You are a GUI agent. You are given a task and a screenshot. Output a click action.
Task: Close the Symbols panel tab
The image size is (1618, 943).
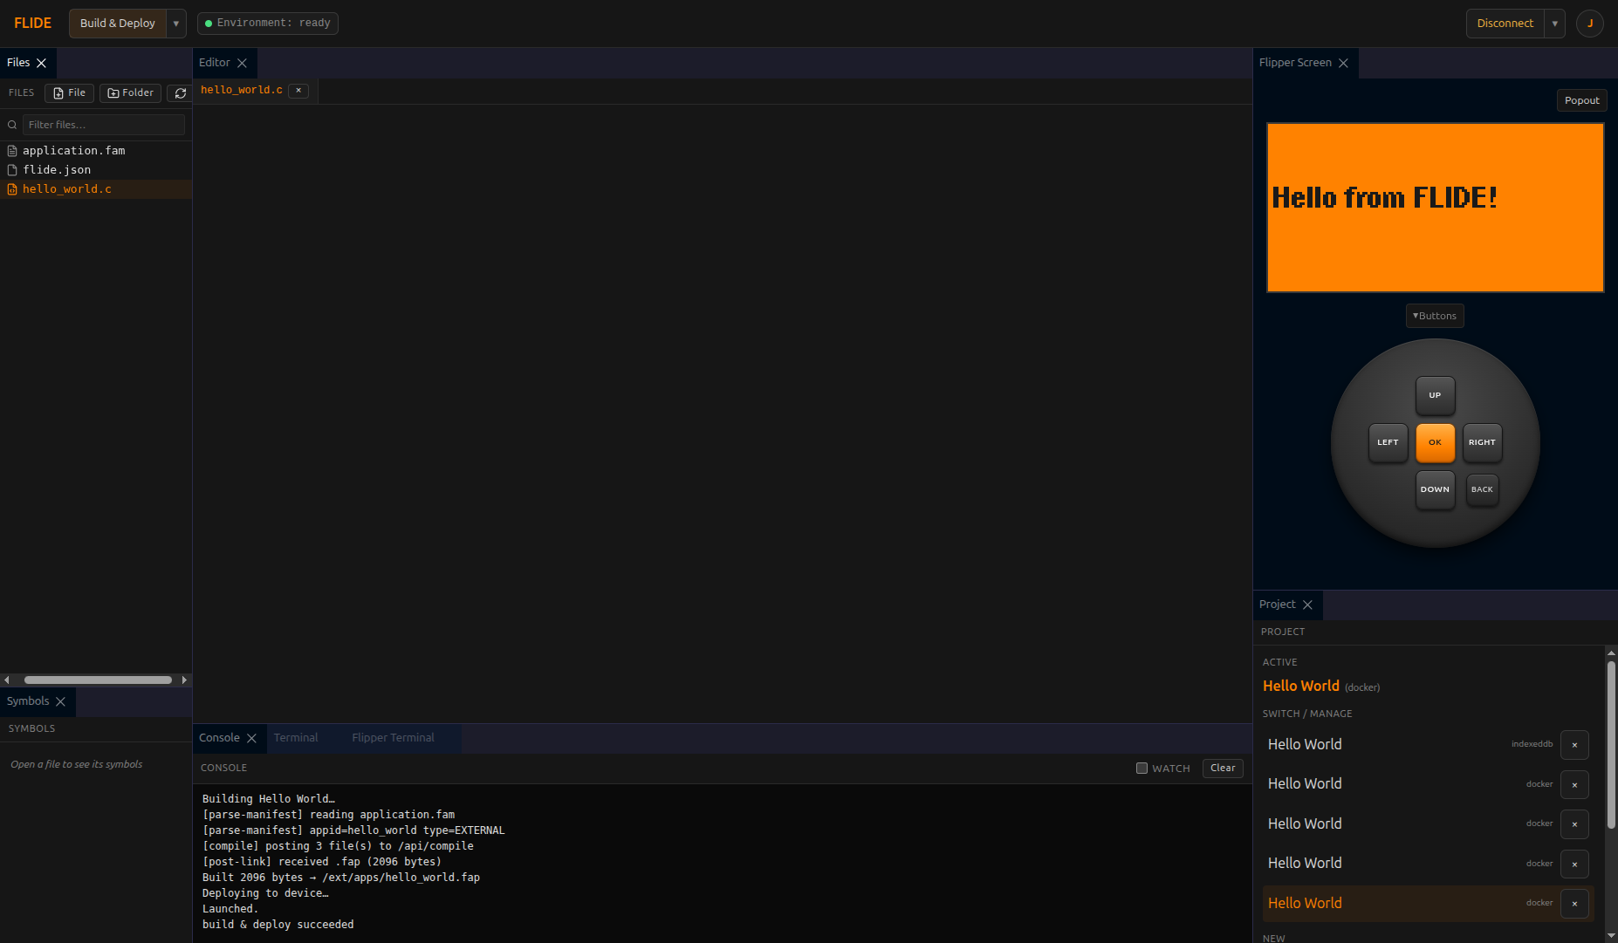click(x=60, y=701)
